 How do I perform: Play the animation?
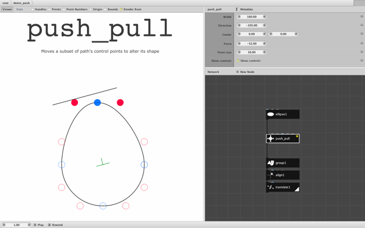tap(39, 225)
